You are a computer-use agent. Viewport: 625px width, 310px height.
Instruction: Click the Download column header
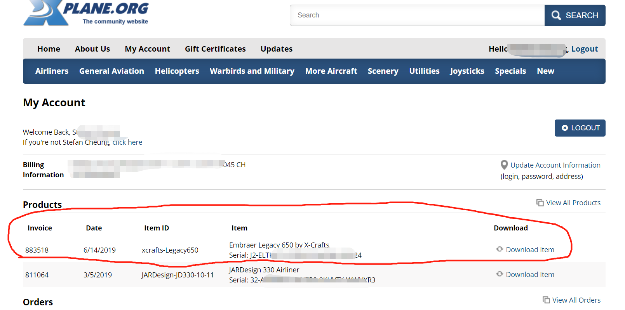point(511,228)
